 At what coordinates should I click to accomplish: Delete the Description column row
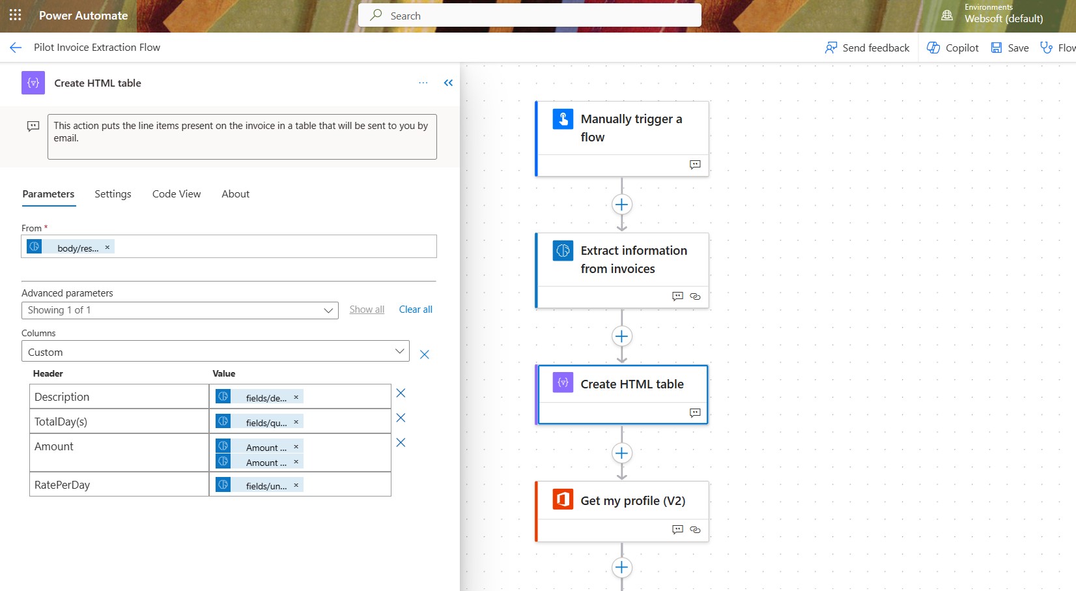click(401, 393)
